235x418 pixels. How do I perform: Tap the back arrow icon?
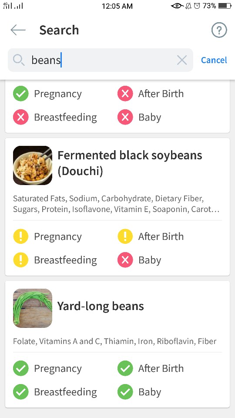[18, 30]
